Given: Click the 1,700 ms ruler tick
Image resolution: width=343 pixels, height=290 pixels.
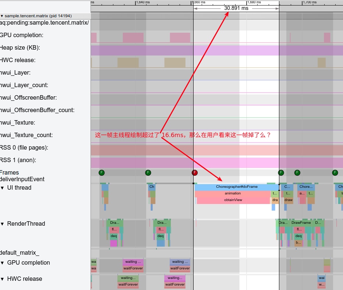Looking at the screenshot, I should tap(309, 2).
